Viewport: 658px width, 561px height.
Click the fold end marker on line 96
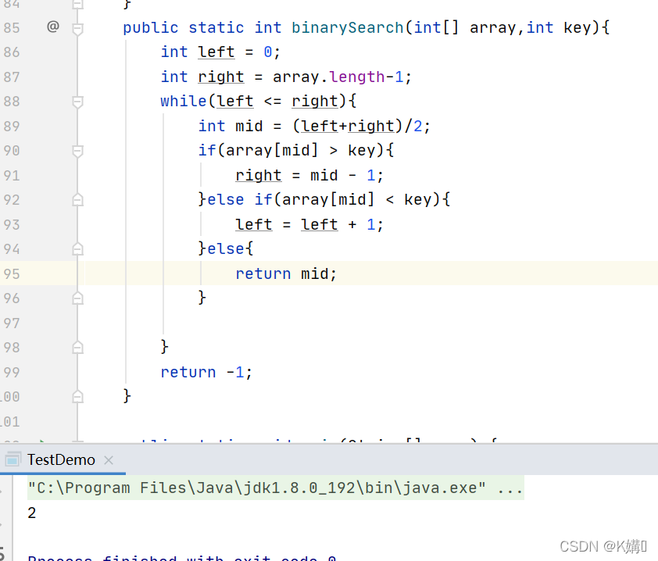click(77, 298)
